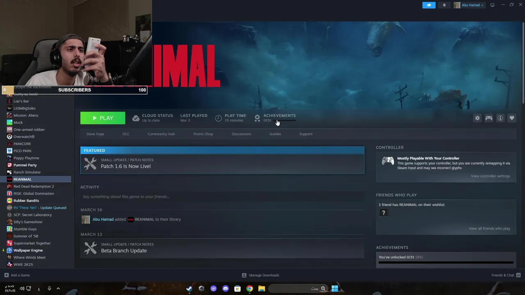Open the Discussions tab
The image size is (525, 295).
(x=241, y=134)
